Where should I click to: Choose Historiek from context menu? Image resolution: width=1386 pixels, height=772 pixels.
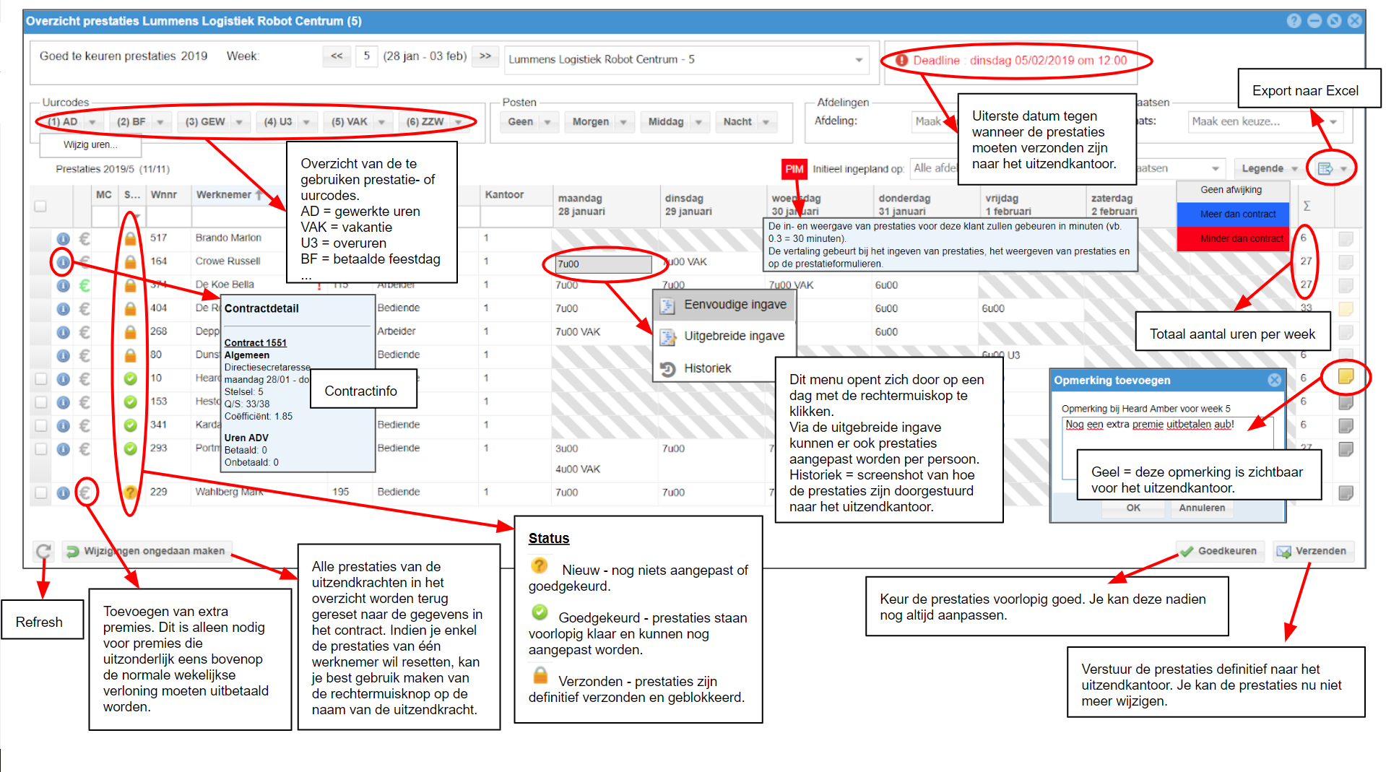point(724,368)
